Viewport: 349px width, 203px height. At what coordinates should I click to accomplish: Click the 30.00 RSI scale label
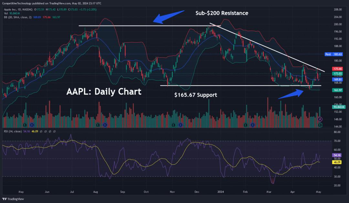coord(337,177)
